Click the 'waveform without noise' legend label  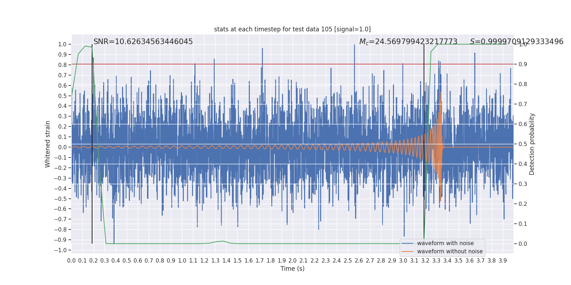(450, 252)
